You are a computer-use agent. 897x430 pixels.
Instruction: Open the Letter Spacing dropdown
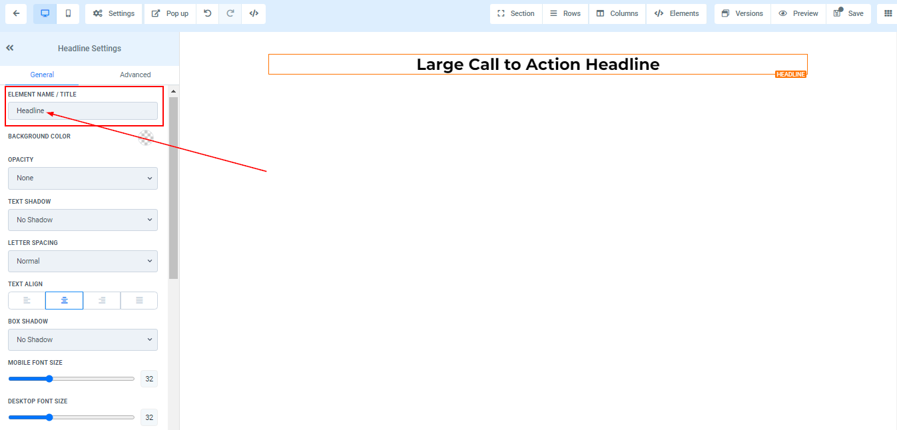coord(83,261)
